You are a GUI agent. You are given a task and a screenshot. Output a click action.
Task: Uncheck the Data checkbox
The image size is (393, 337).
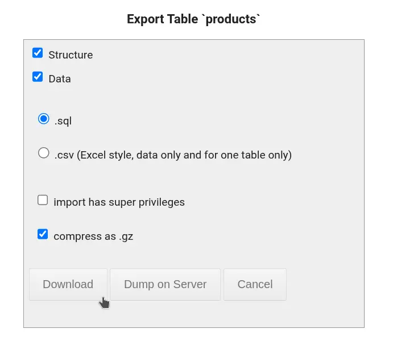(x=38, y=77)
